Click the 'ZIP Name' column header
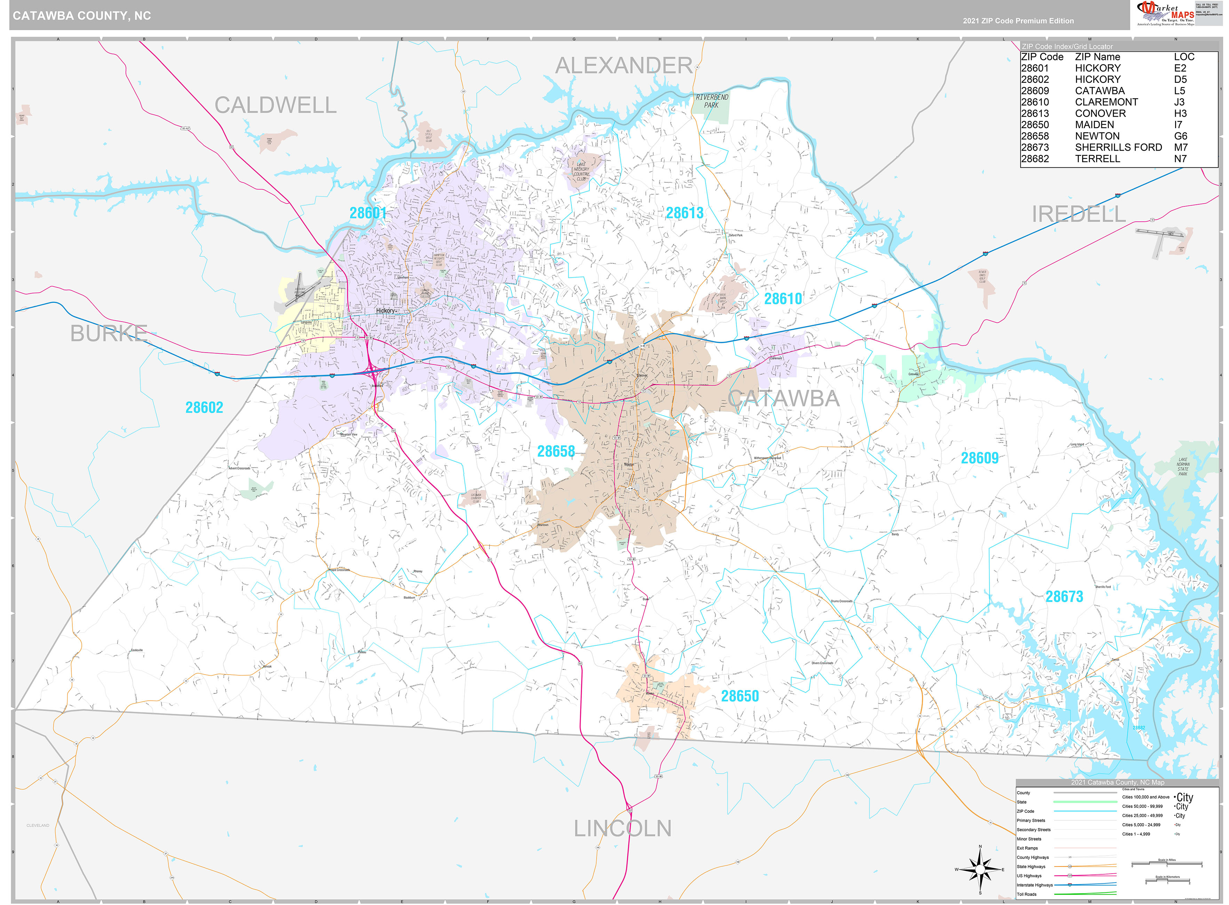The image size is (1229, 905). tap(1098, 57)
